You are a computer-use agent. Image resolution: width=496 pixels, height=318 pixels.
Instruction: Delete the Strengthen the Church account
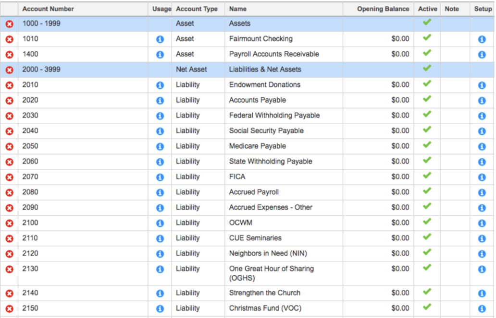click(10, 294)
